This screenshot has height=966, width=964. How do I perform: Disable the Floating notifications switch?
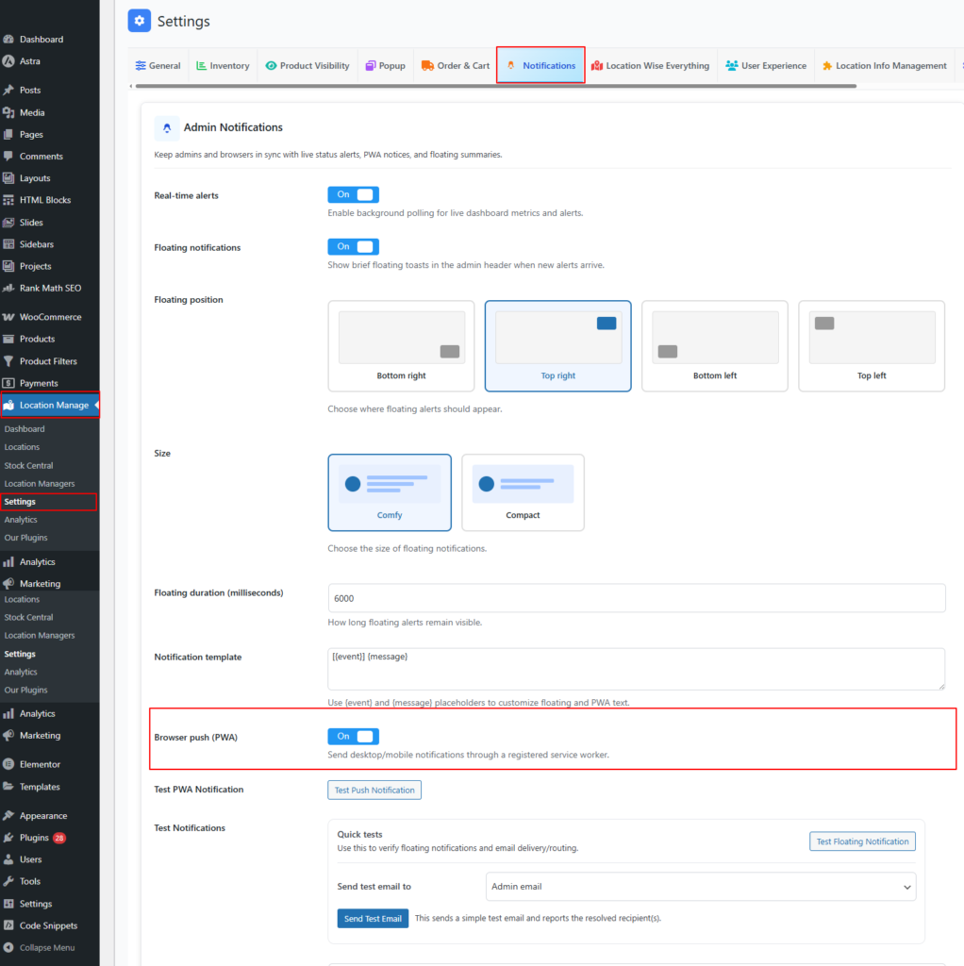[x=353, y=246]
